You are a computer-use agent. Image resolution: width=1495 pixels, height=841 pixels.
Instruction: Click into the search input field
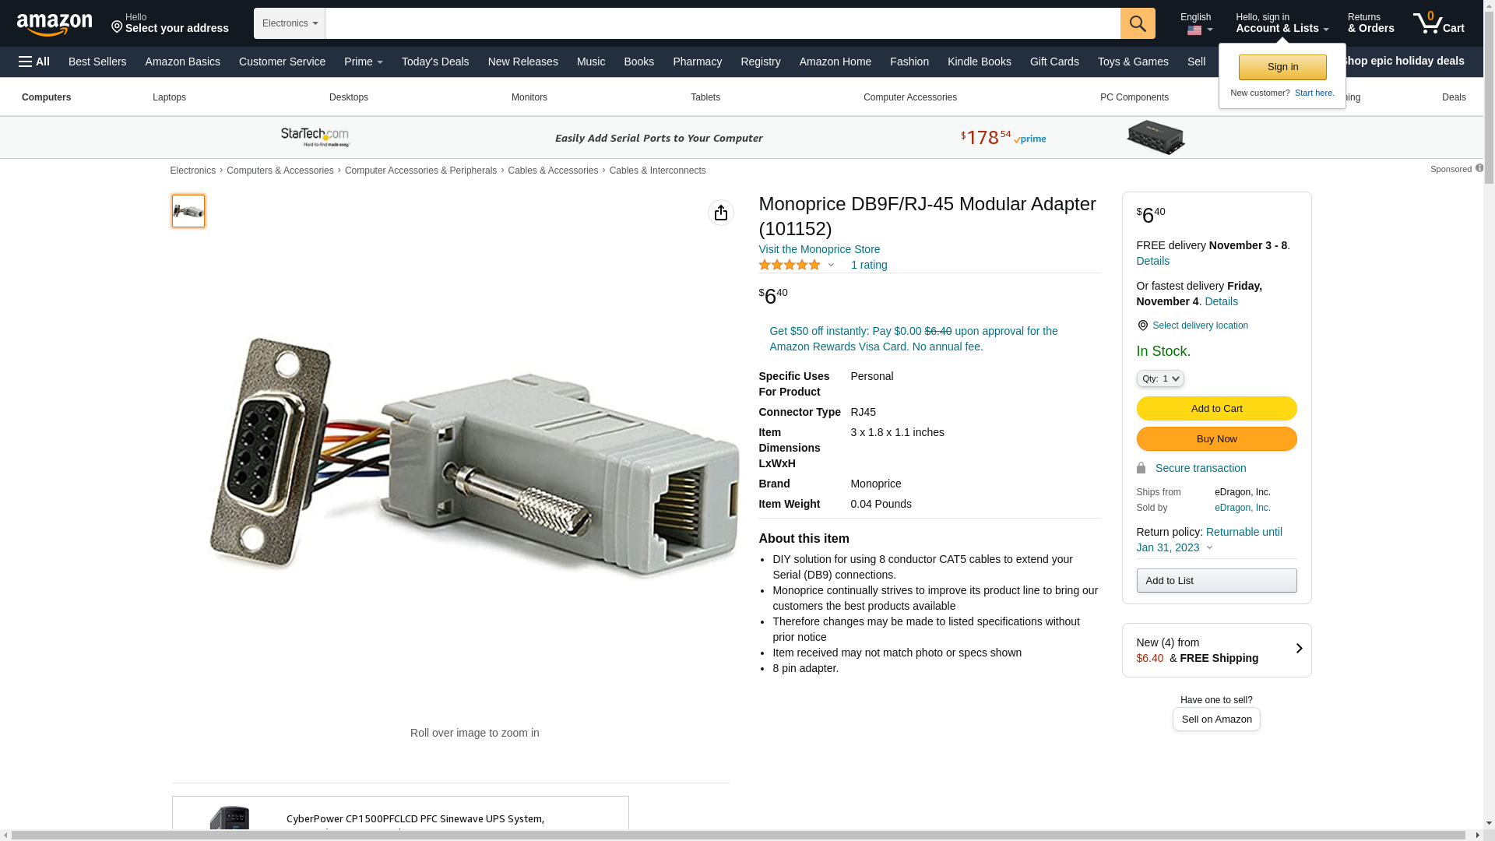point(723,23)
